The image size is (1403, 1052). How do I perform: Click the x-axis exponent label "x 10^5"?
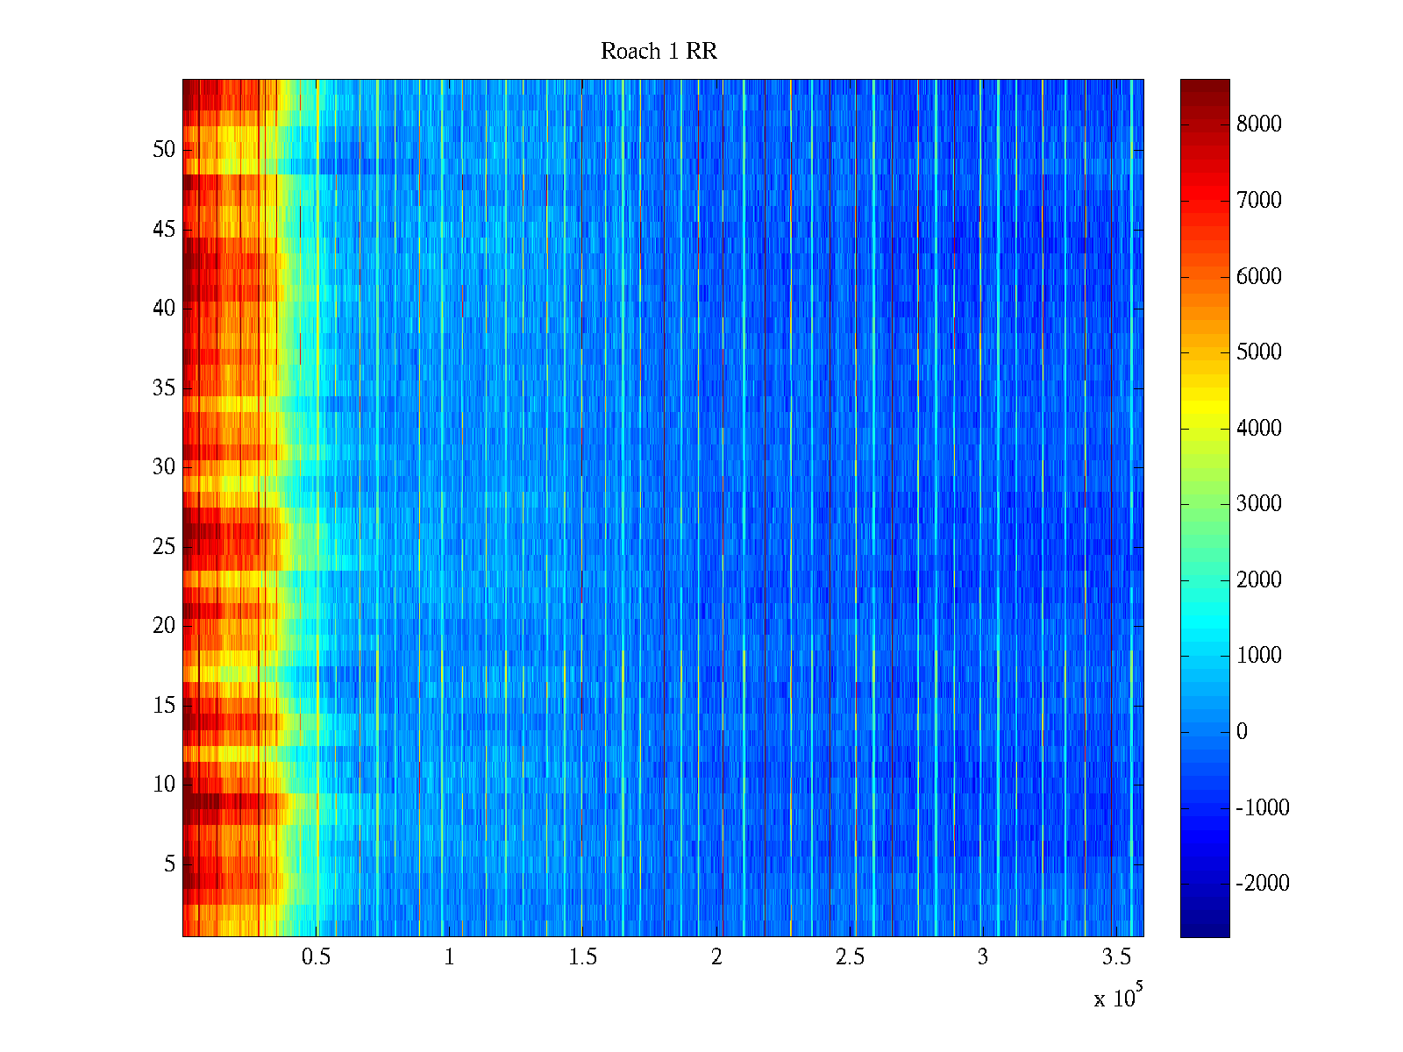click(x=1118, y=998)
